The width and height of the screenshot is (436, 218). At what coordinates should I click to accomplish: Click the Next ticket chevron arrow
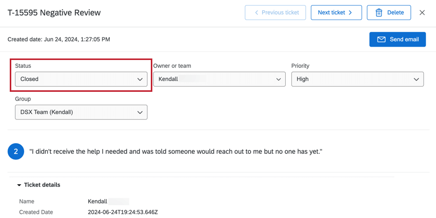(x=350, y=13)
